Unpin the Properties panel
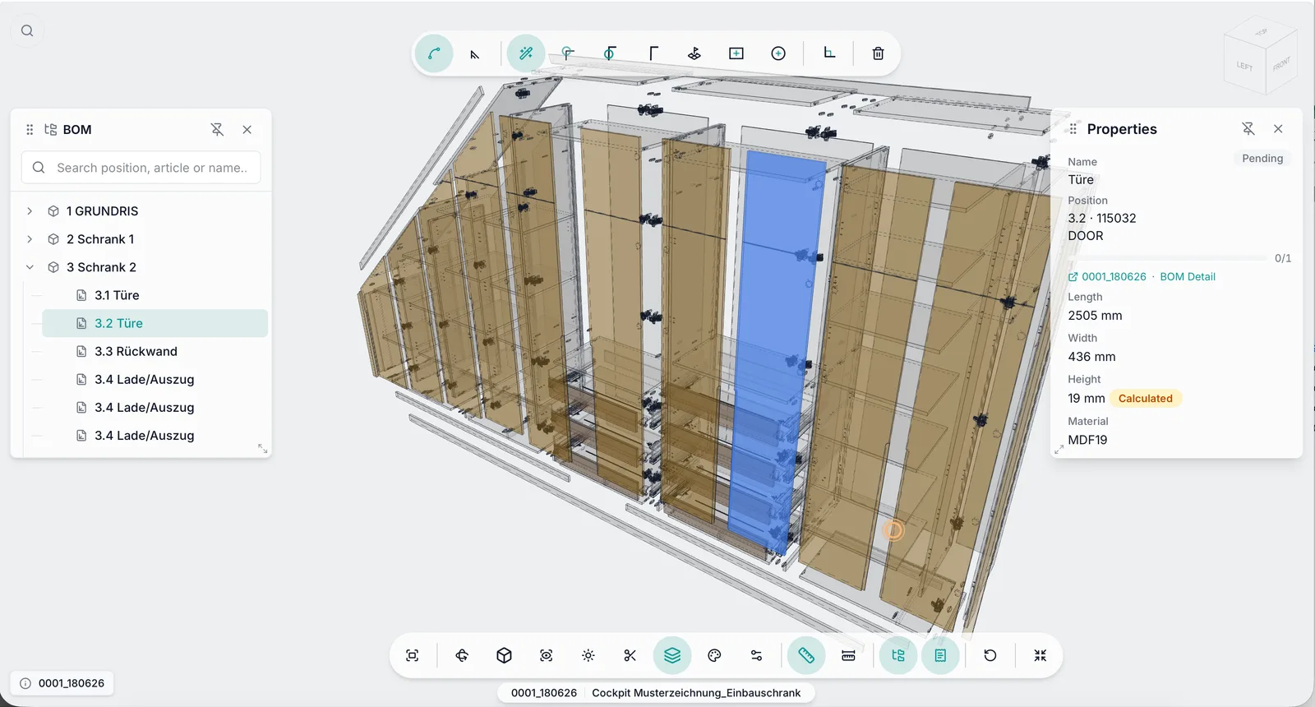Image resolution: width=1315 pixels, height=707 pixels. pyautogui.click(x=1248, y=128)
